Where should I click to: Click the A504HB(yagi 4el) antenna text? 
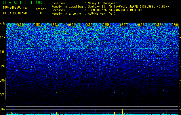click(102, 14)
